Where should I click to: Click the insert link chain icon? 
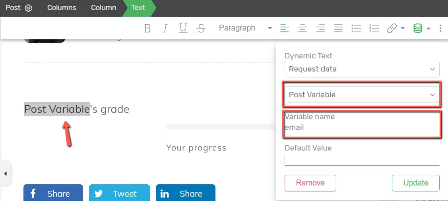pyautogui.click(x=392, y=28)
